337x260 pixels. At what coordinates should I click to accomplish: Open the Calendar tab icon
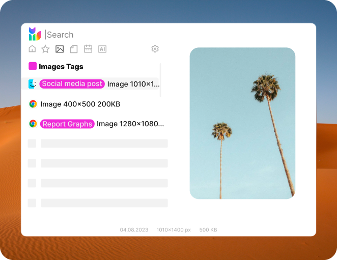coord(88,49)
